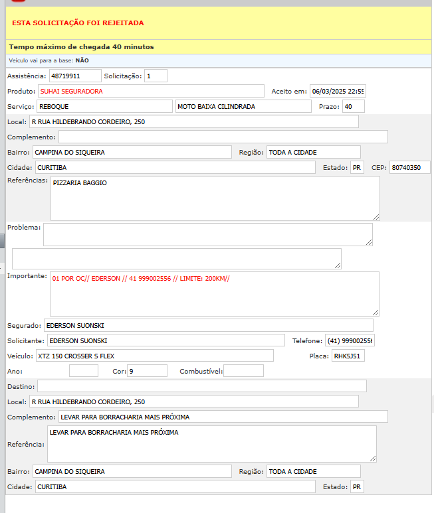Click the Telefone field
Image resolution: width=434 pixels, height=513 pixels.
point(350,340)
